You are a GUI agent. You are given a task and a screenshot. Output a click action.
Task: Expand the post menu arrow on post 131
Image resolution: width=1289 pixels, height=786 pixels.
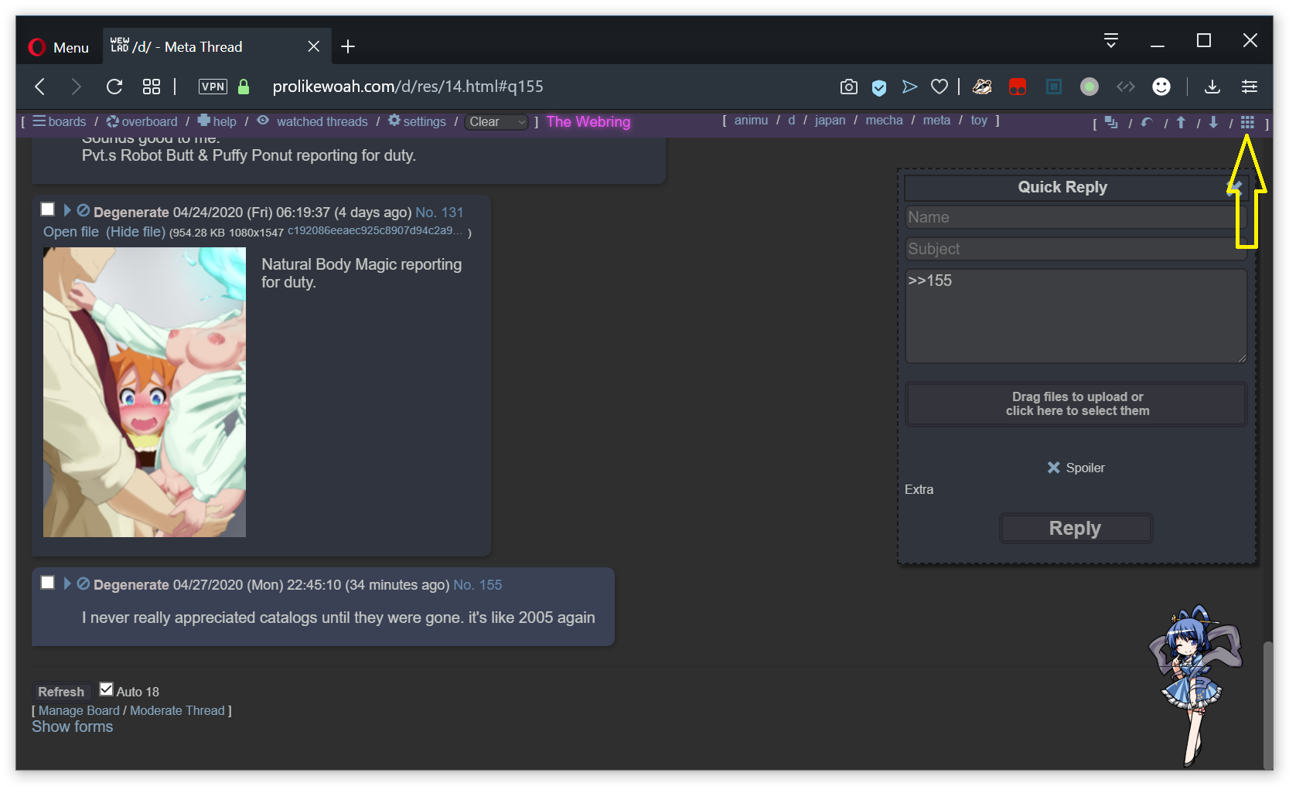(x=67, y=210)
